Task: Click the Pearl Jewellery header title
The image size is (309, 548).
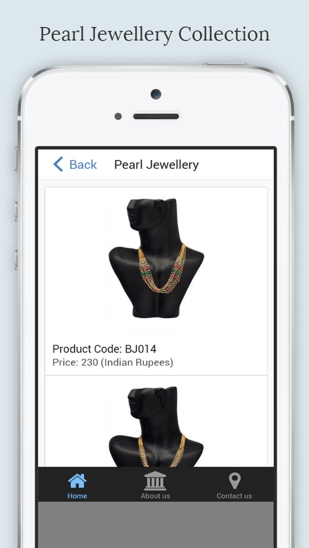Action: pyautogui.click(x=156, y=164)
